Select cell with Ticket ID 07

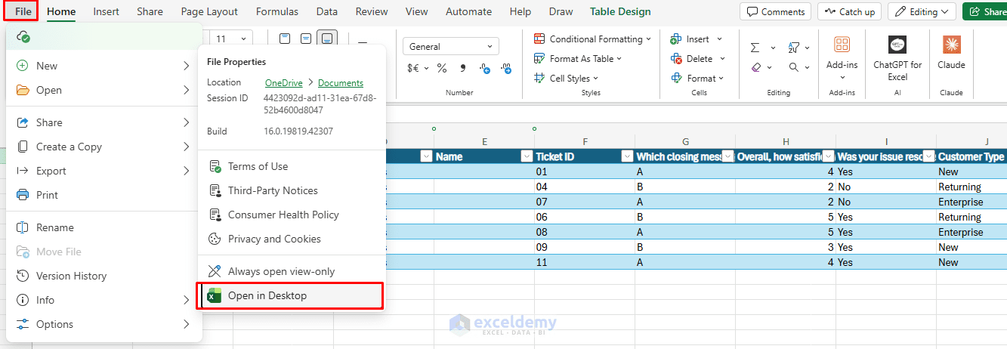coord(585,202)
